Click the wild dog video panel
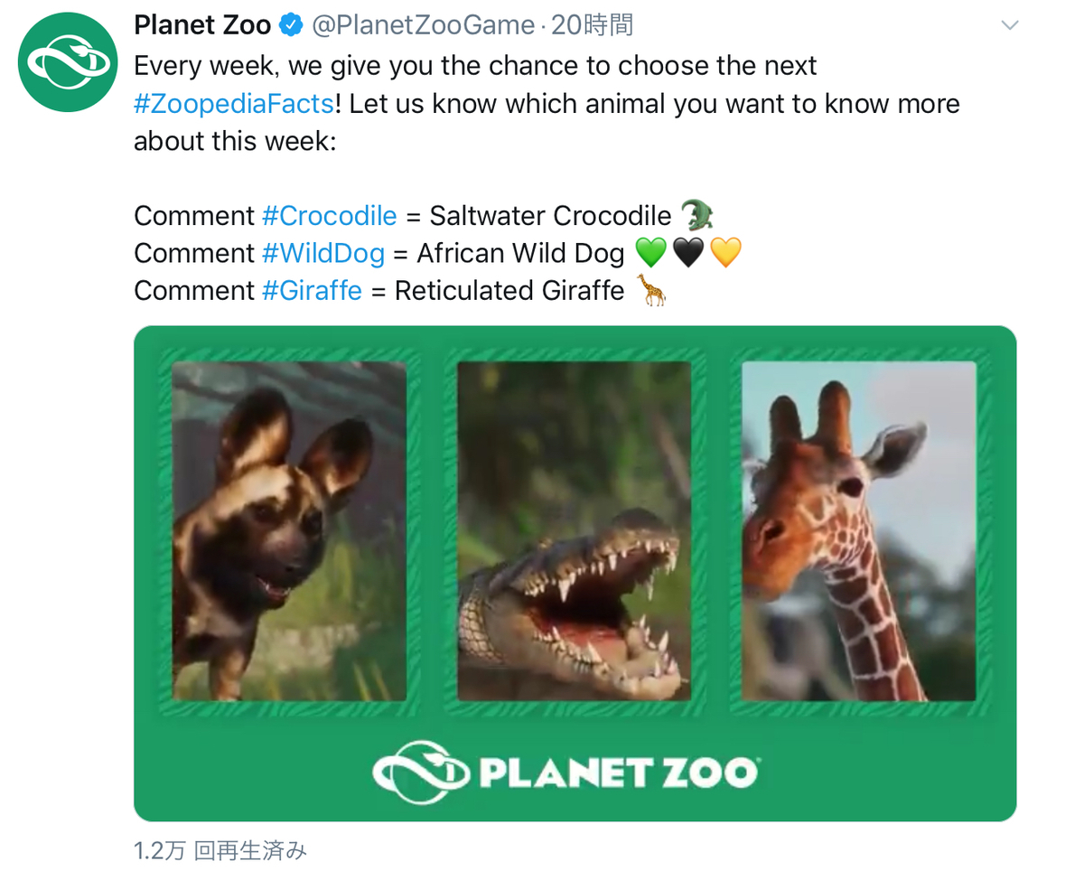Viewport: 1084px width, 880px height. [x=289, y=531]
